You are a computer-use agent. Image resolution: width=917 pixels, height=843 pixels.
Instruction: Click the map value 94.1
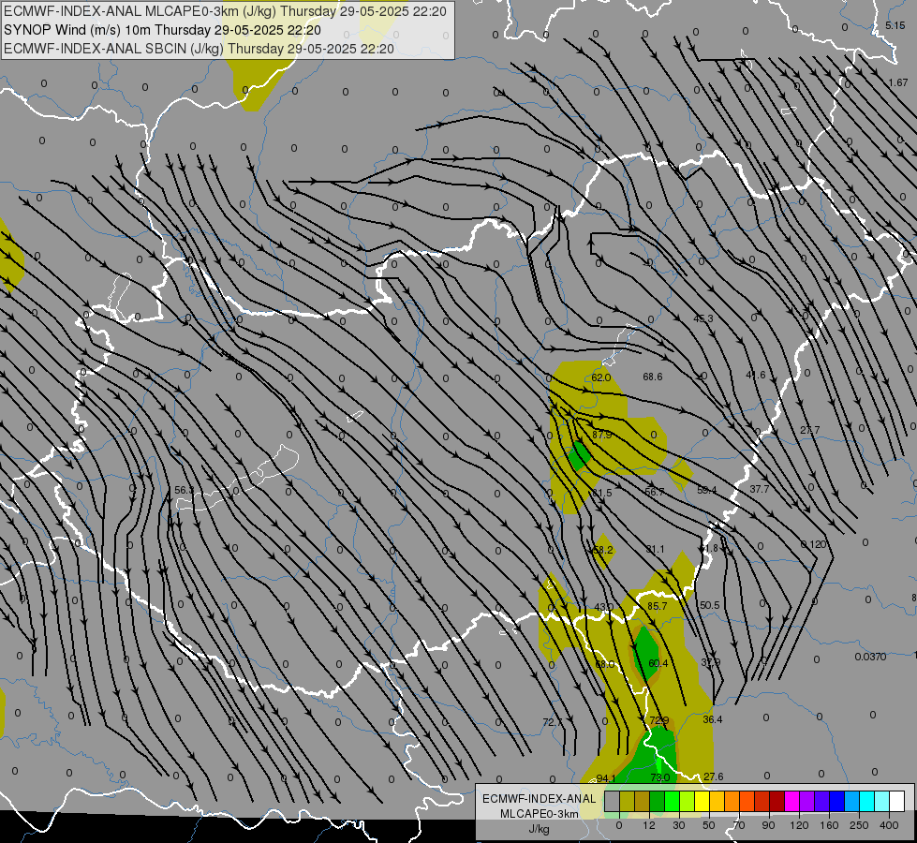tap(606, 778)
